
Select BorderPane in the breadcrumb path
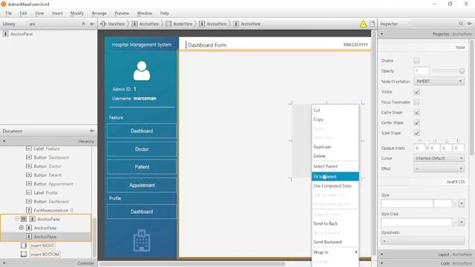[x=180, y=24]
